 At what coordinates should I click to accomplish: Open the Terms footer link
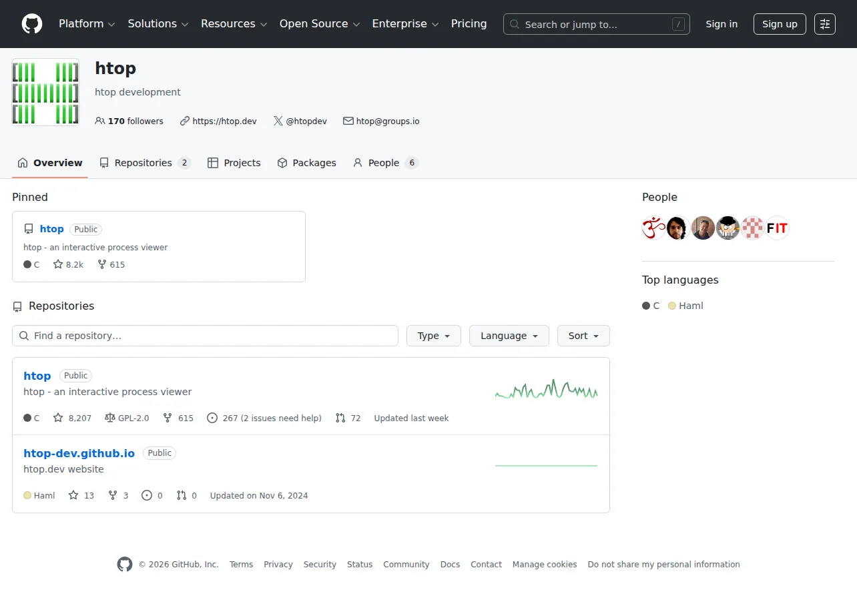pyautogui.click(x=241, y=565)
